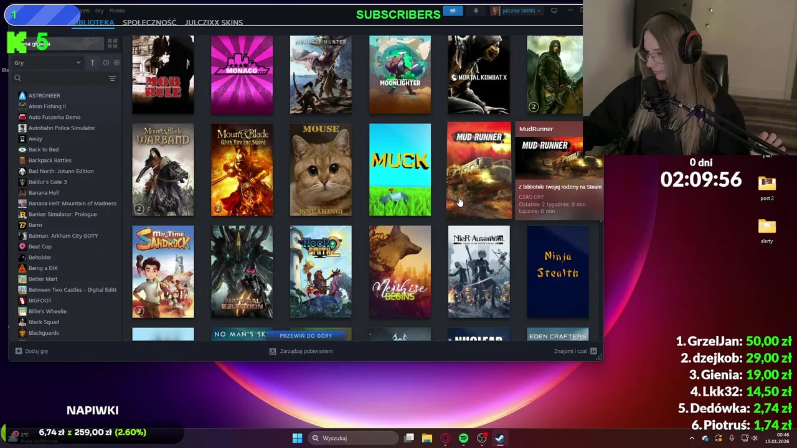Screen dimensions: 797x448
Task: Click Banker Simulator: Prologue icon
Action: coord(22,214)
